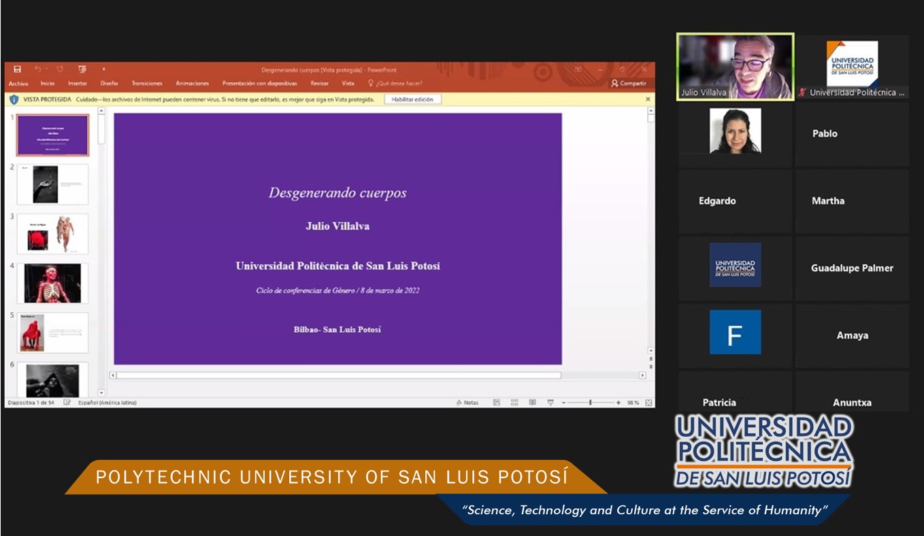Start Slide Show from status bar icon
Viewport: 924px width, 536px height.
[x=550, y=403]
